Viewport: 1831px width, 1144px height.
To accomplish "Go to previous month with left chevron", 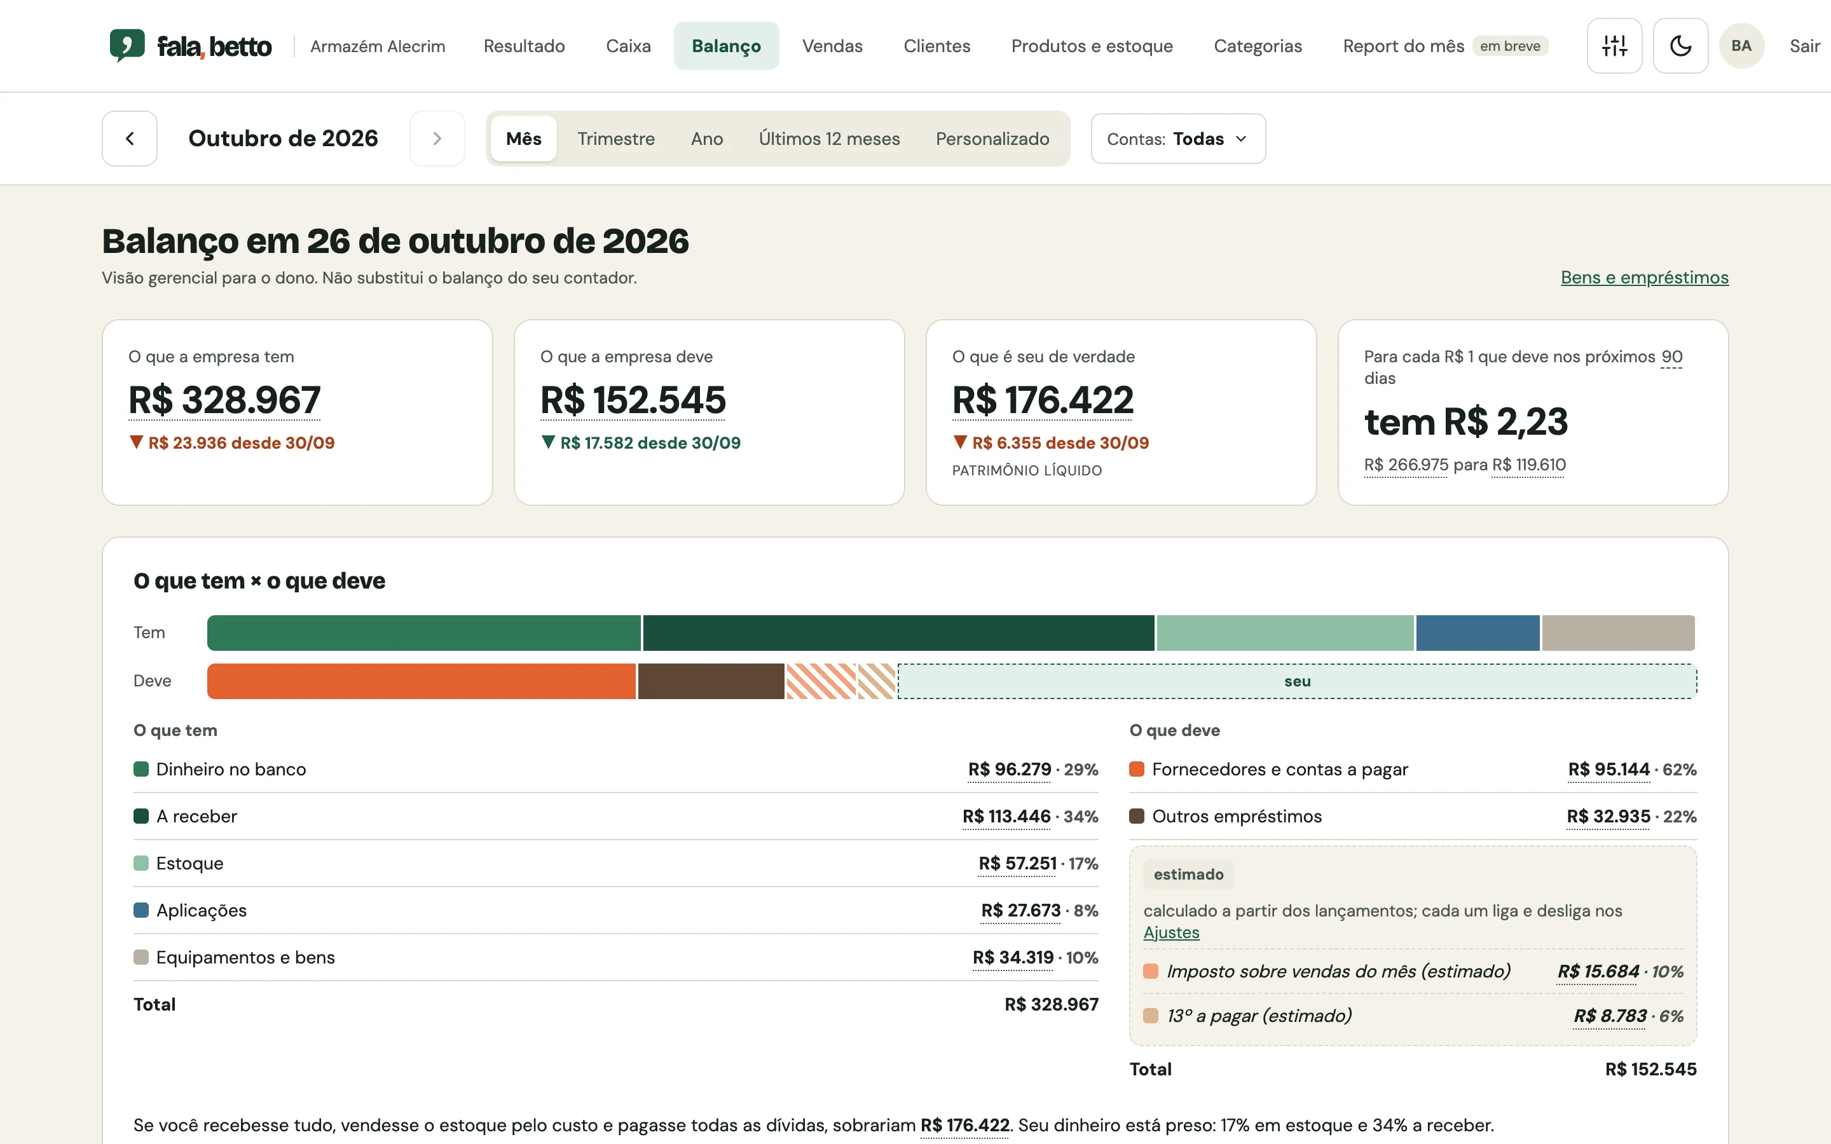I will 130,139.
